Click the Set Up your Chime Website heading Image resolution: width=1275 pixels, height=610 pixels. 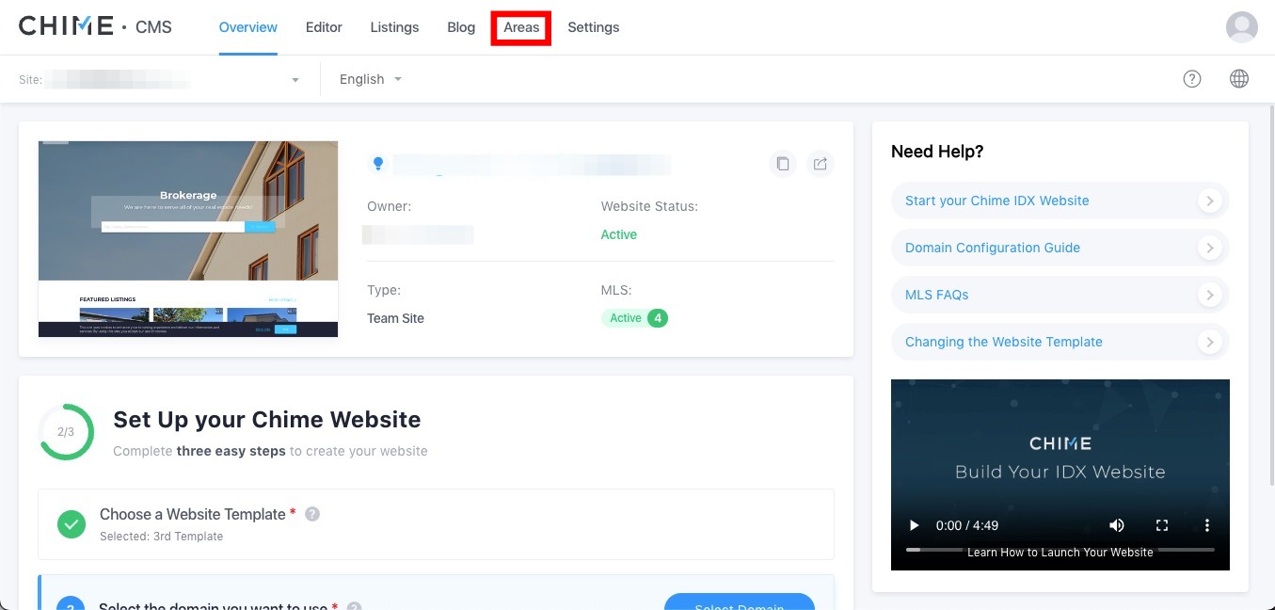click(267, 420)
